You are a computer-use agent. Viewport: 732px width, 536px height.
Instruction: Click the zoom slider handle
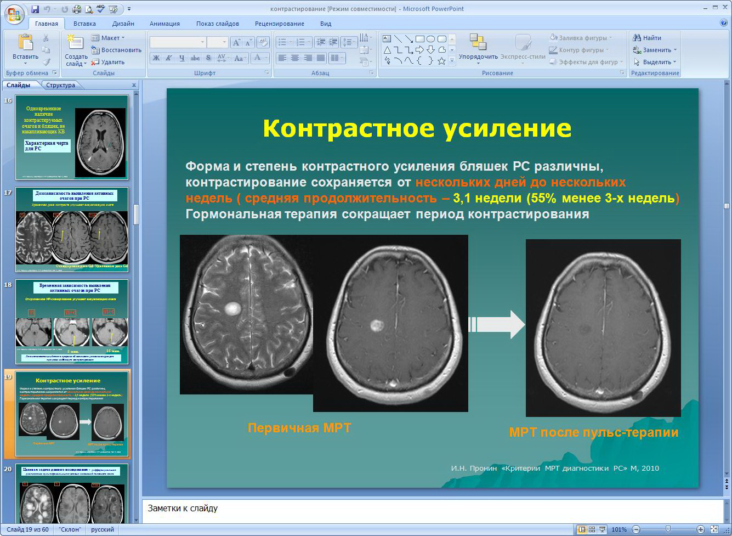pos(667,529)
